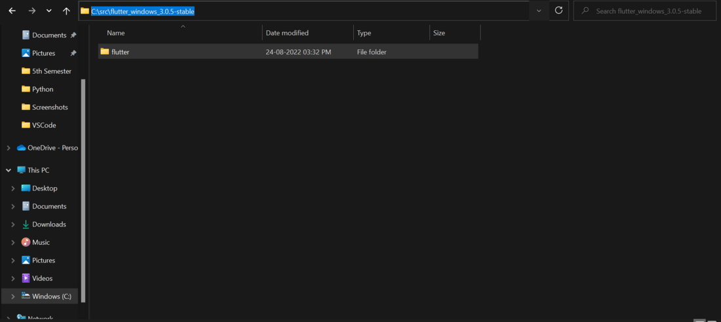Select OneDrive - Perso entry
Screen dimensions: 721x322
(x=53, y=148)
